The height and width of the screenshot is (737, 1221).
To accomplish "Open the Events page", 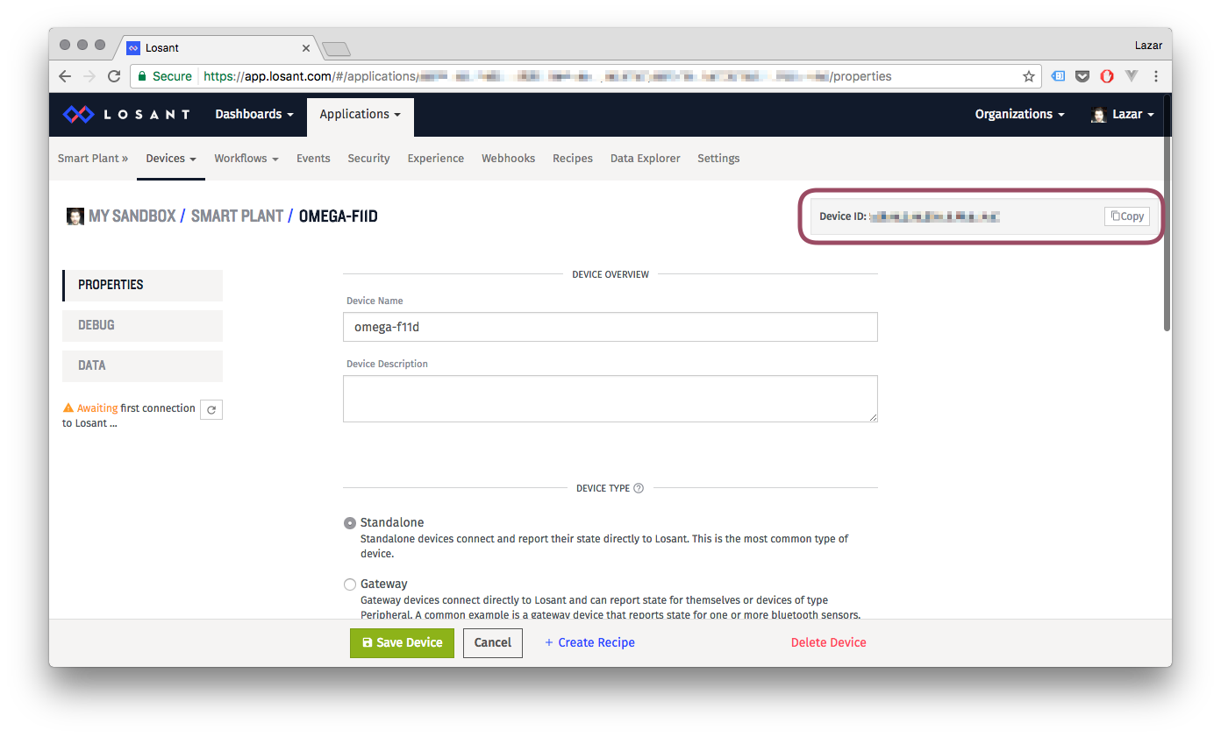I will tap(313, 159).
